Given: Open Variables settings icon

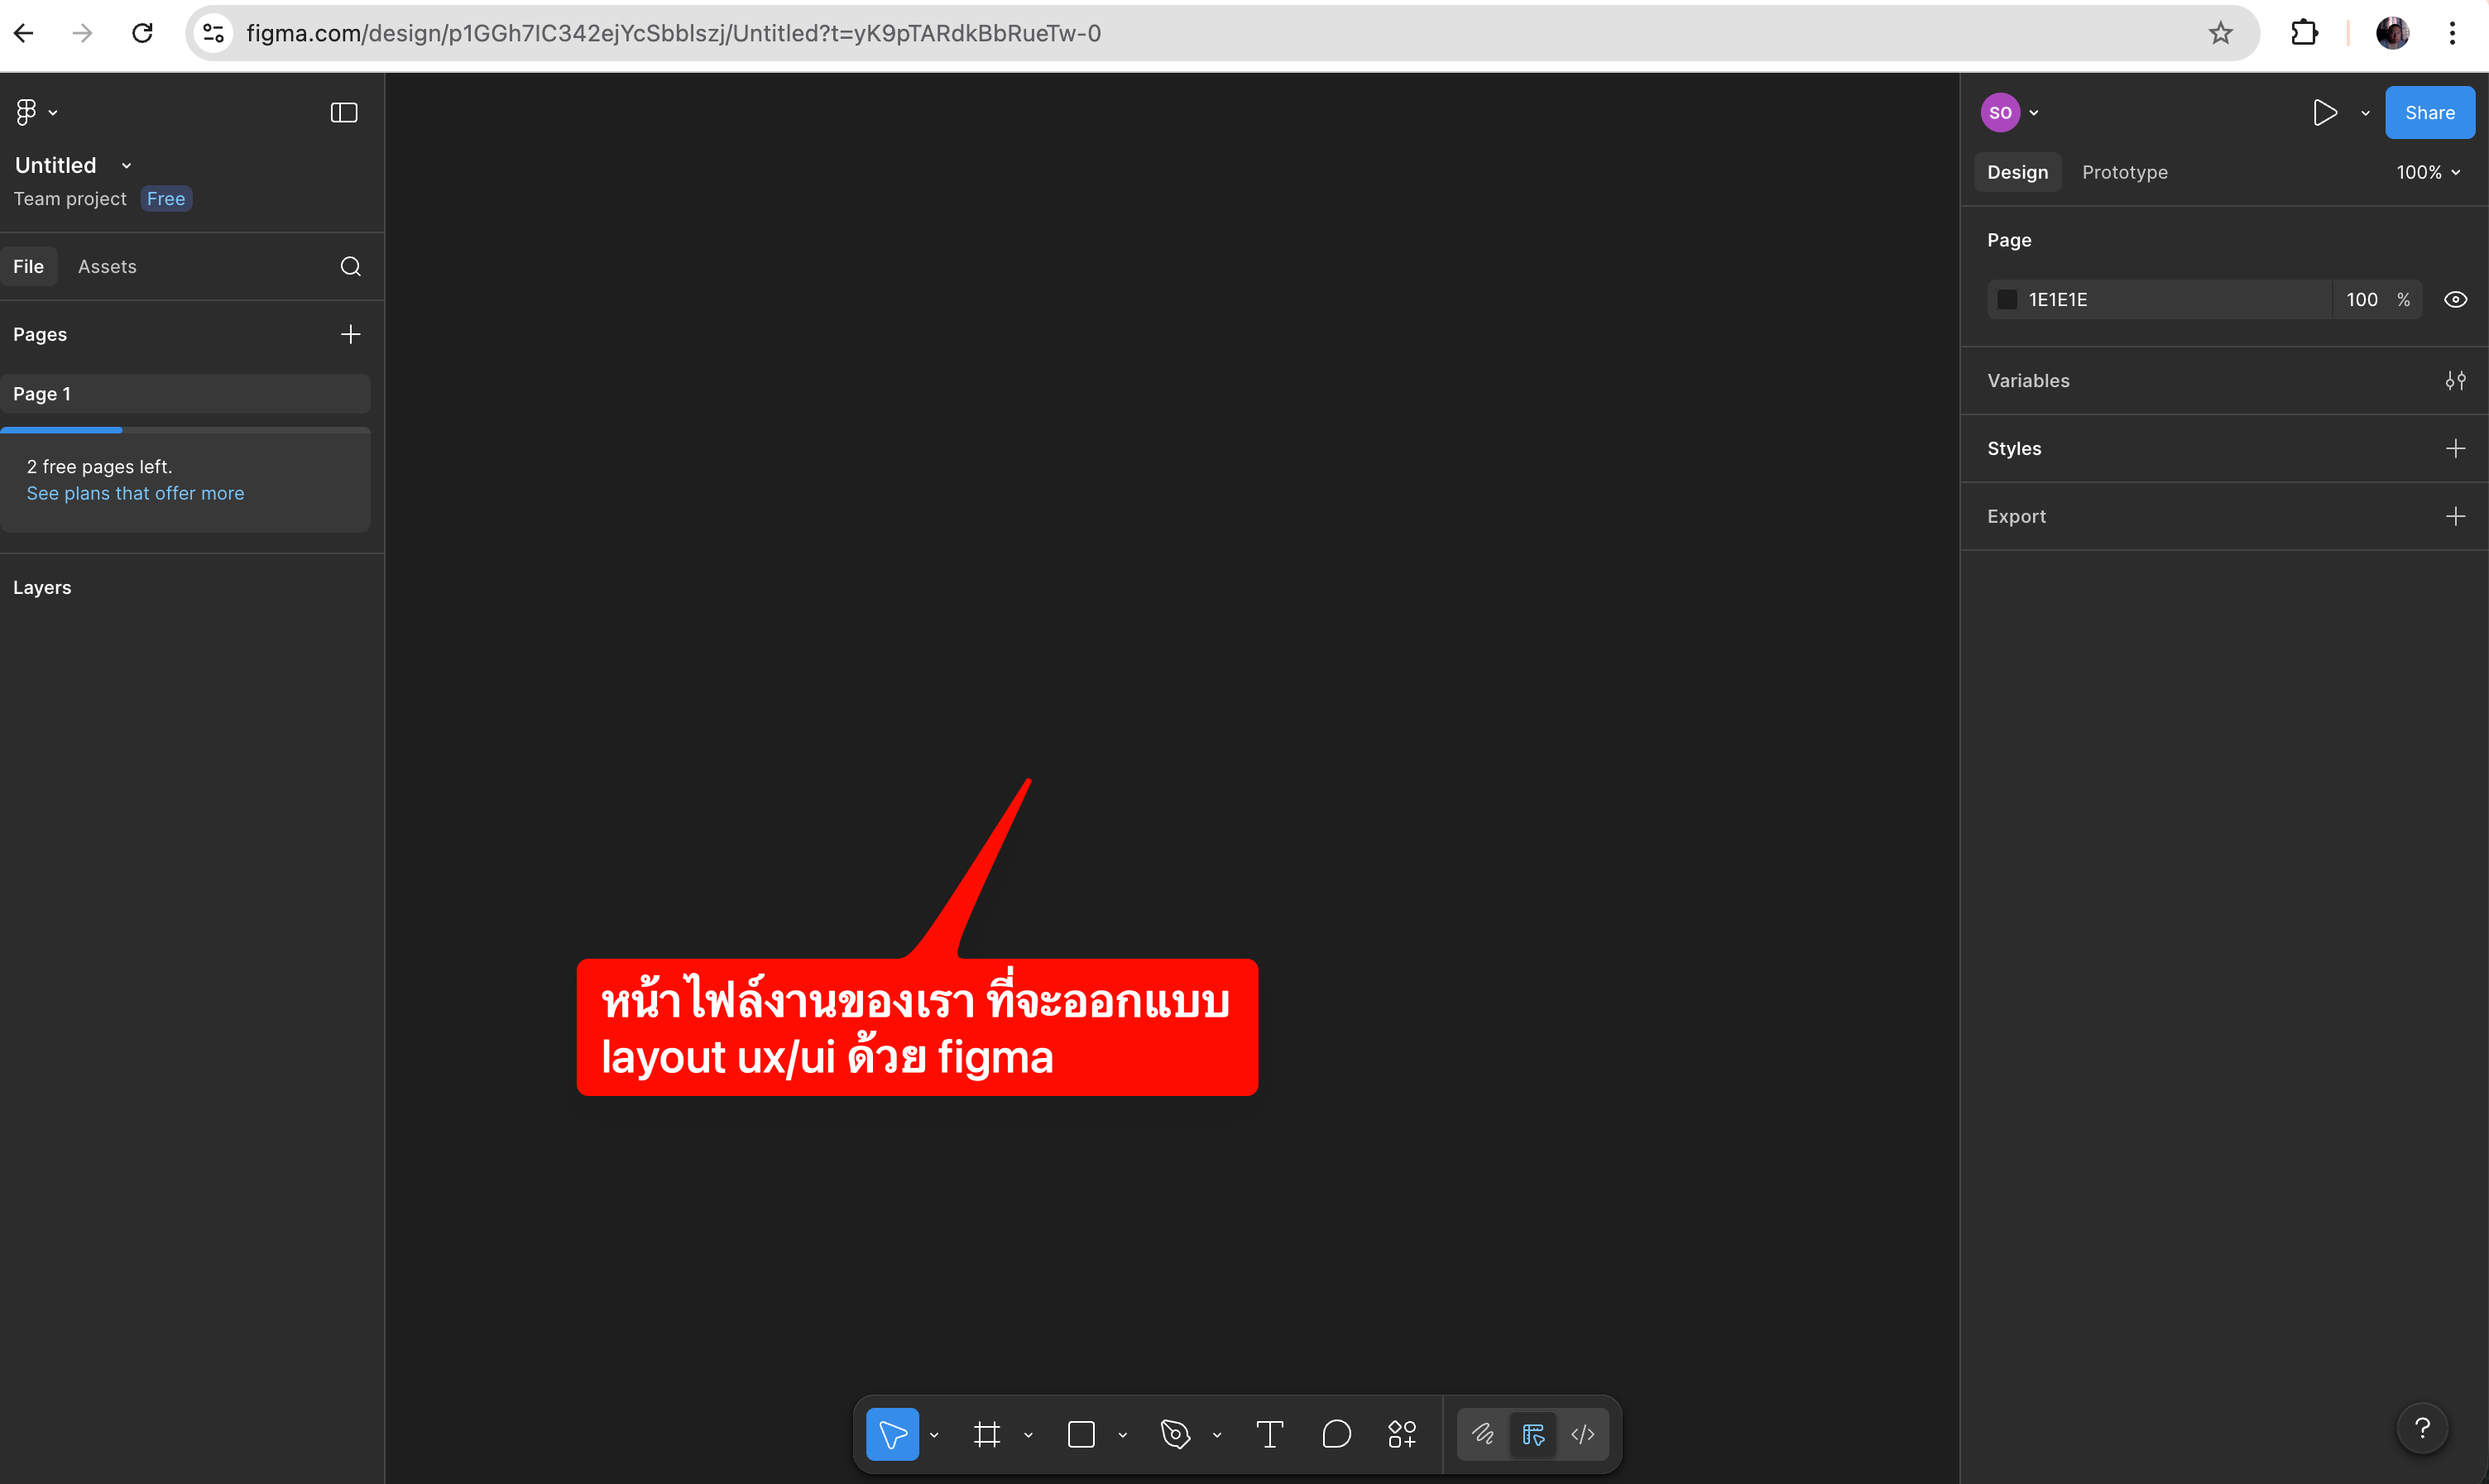Looking at the screenshot, I should click(x=2454, y=380).
